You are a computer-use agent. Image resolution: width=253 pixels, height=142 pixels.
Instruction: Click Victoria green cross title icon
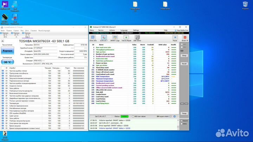[91, 27]
